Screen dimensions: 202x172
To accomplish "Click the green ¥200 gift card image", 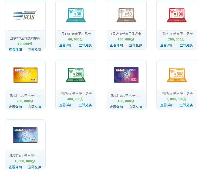I will click(76, 75).
